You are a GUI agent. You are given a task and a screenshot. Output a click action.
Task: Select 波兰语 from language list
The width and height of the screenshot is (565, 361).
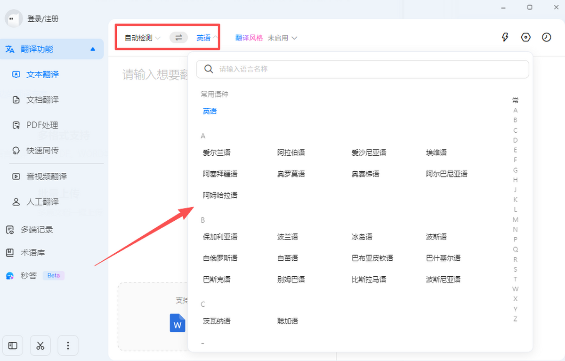point(288,237)
